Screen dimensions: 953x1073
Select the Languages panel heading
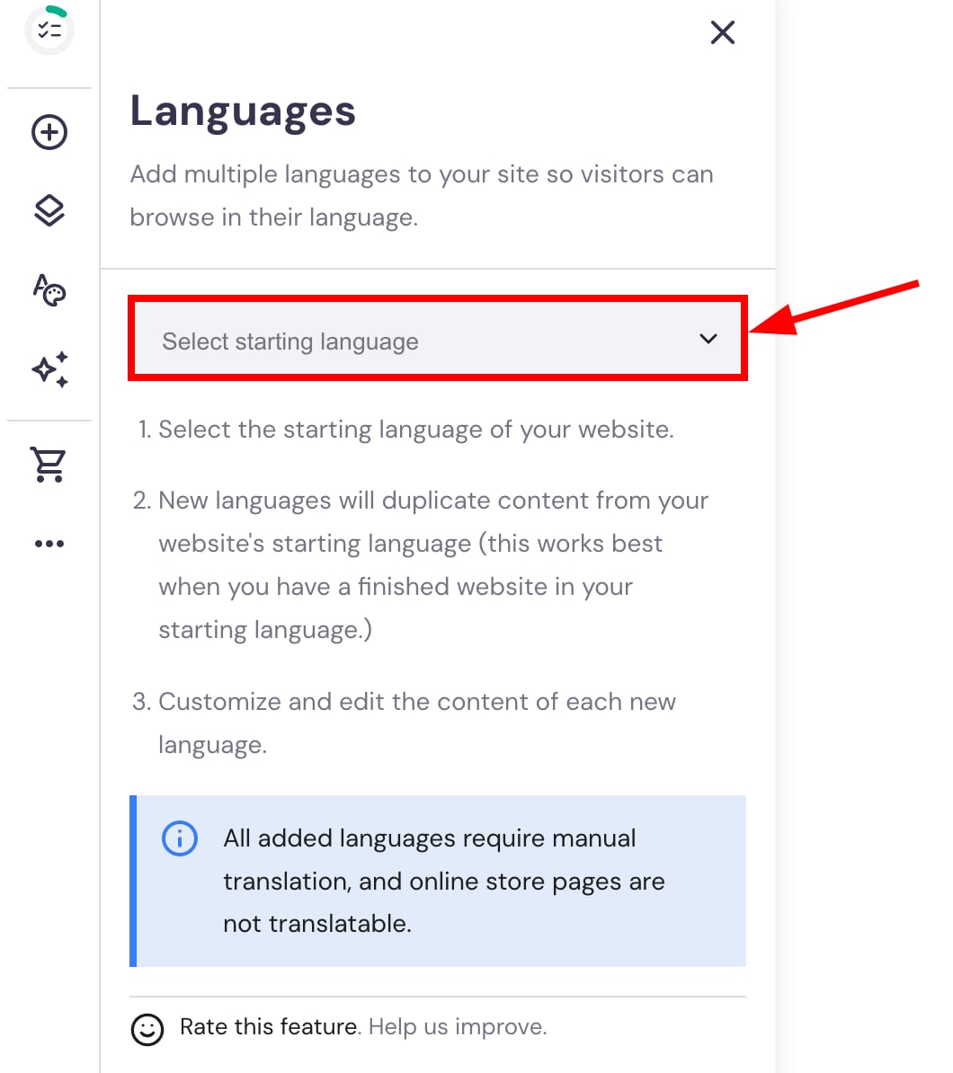pyautogui.click(x=243, y=111)
